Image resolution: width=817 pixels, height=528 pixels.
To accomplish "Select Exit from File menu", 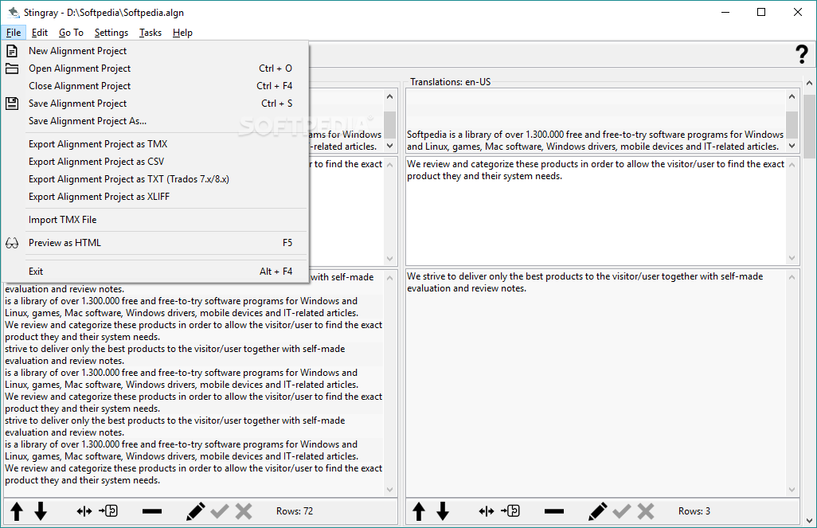I will point(155,271).
